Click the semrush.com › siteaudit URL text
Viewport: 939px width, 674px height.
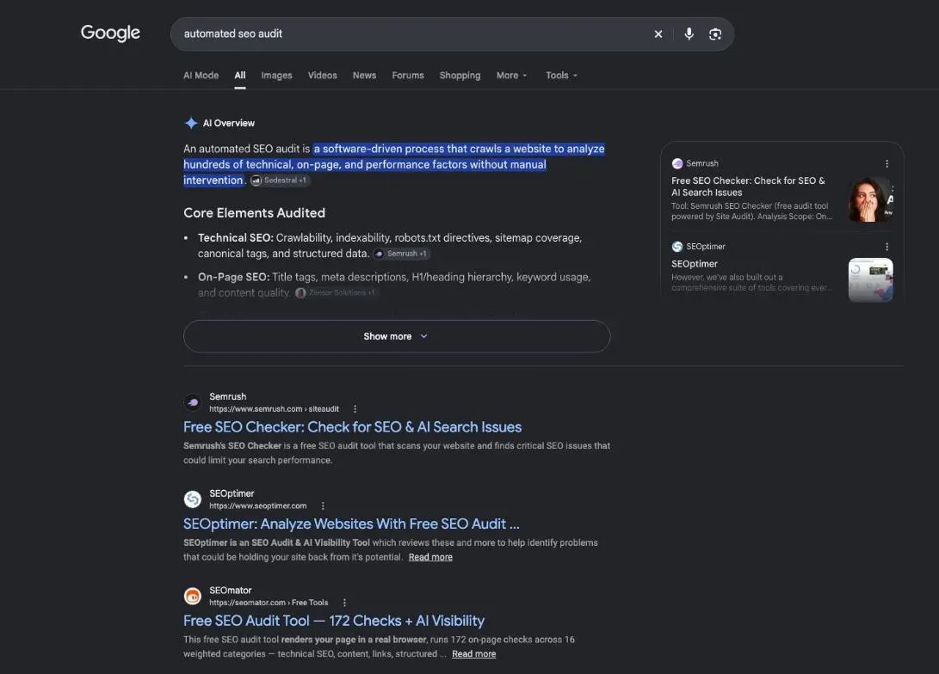275,409
